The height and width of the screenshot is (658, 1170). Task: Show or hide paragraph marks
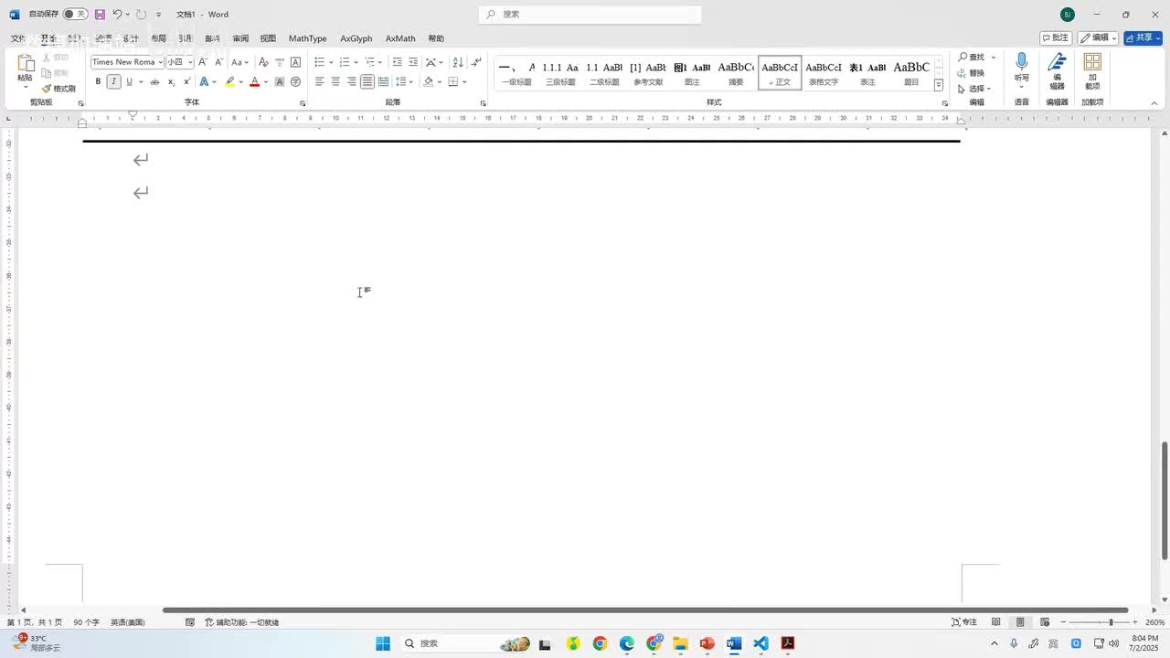(476, 62)
